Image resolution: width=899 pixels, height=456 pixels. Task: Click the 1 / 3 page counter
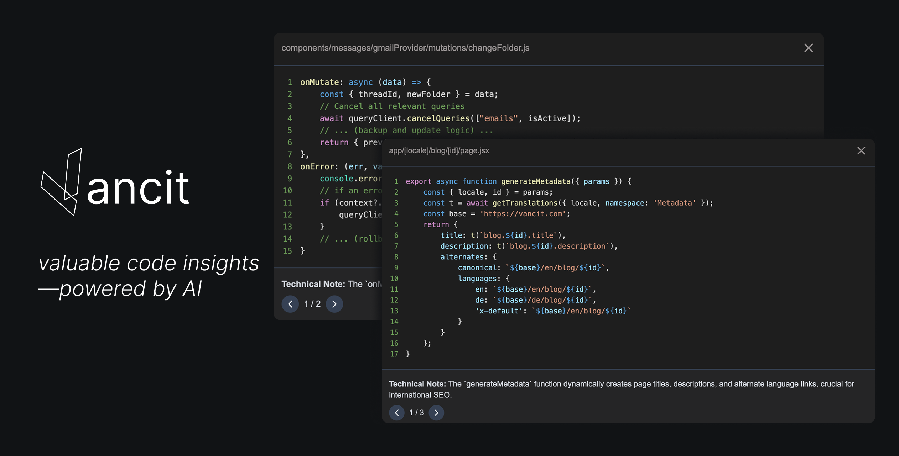pyautogui.click(x=416, y=413)
